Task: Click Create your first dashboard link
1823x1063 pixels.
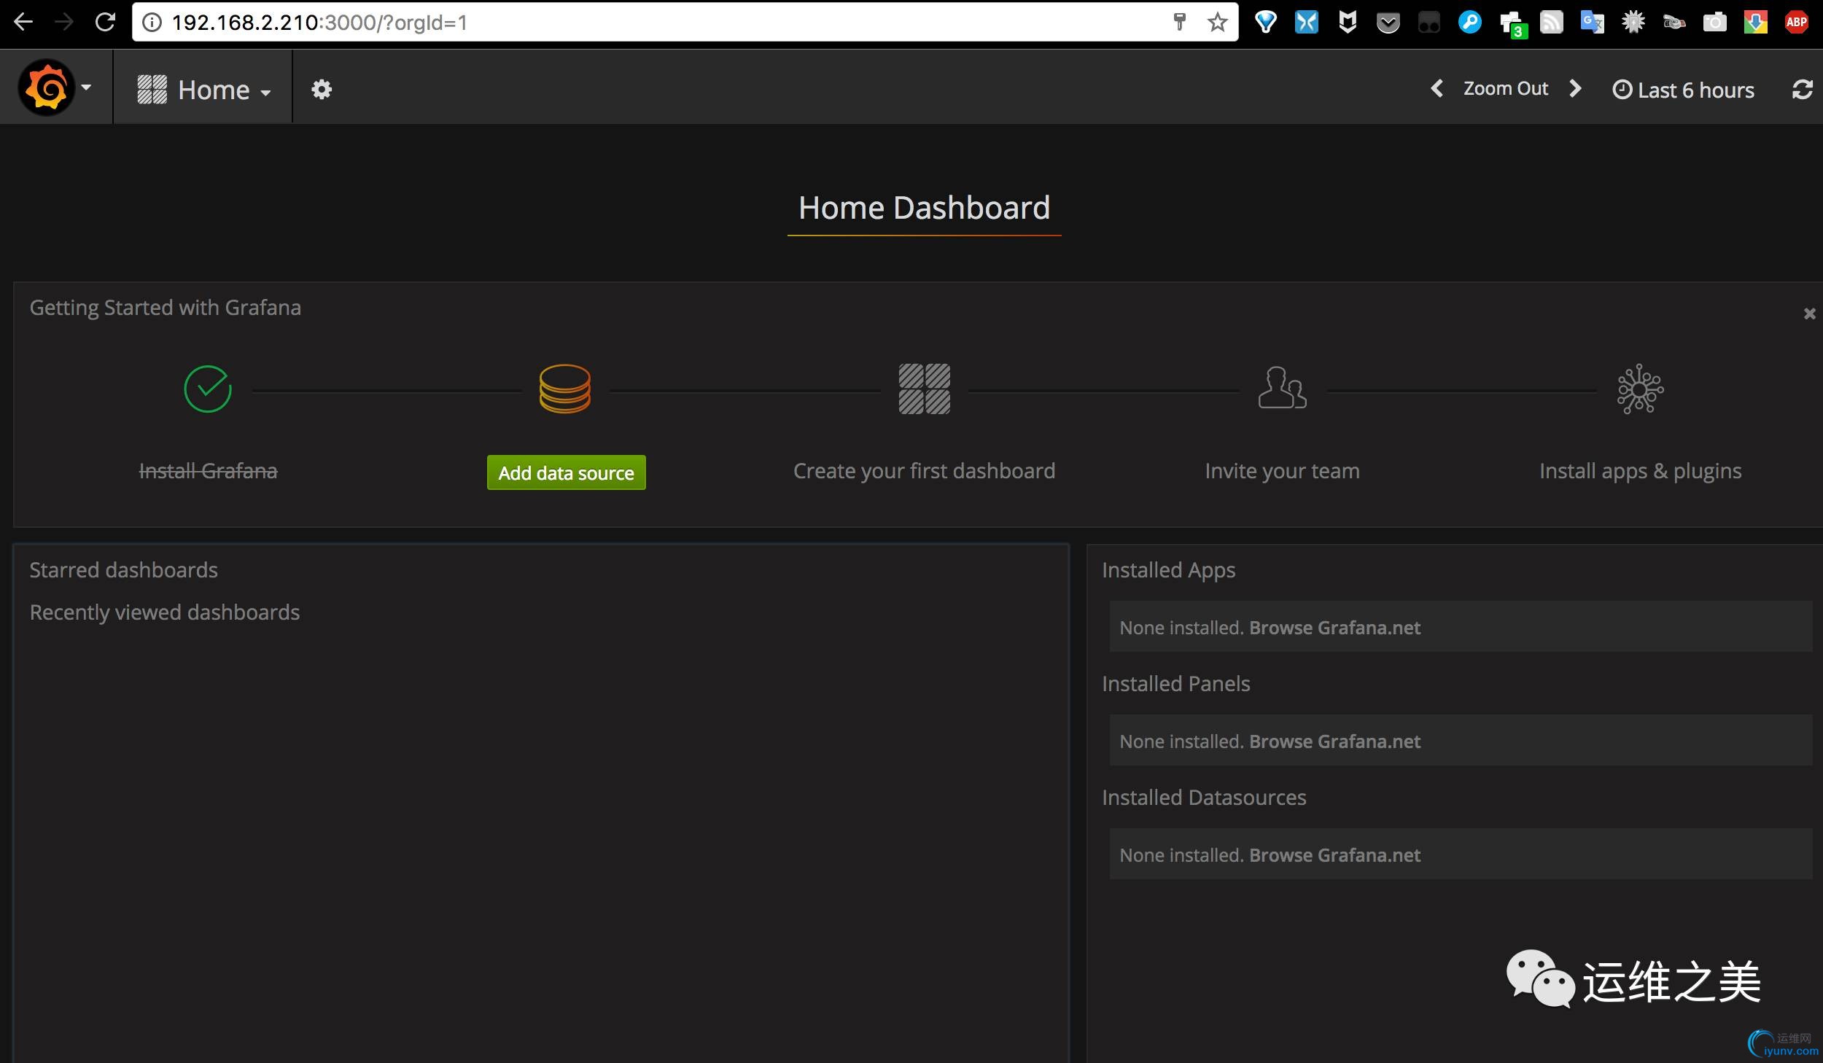Action: point(924,471)
